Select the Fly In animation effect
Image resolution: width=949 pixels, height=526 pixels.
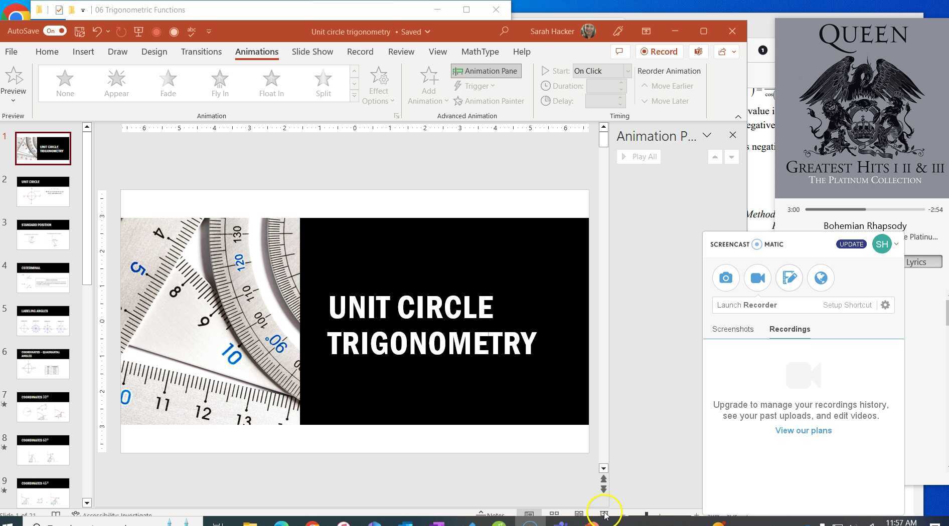pos(219,83)
